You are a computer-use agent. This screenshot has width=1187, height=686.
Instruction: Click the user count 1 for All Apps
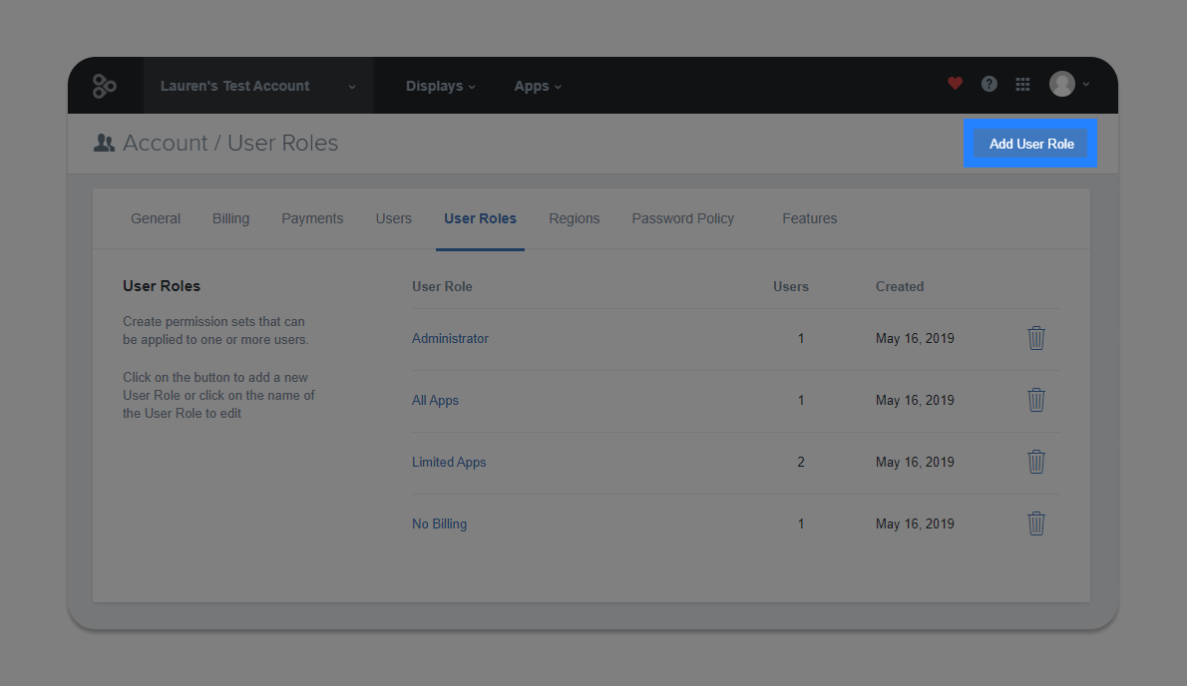(801, 400)
